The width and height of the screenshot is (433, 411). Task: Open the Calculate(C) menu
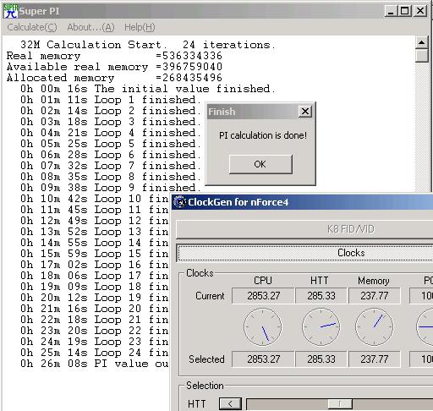coord(32,27)
